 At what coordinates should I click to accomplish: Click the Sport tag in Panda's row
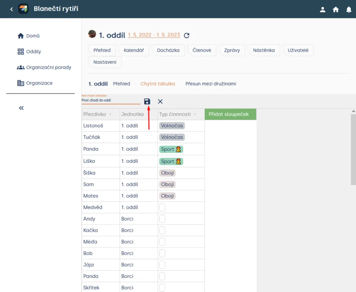(x=171, y=149)
